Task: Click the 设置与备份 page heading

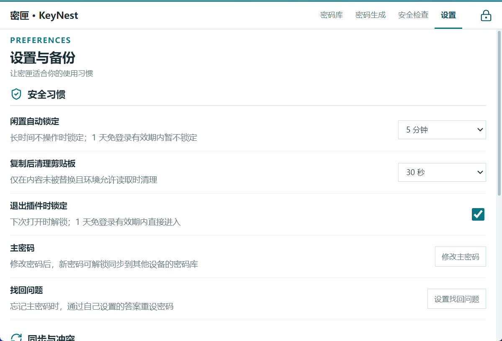Action: tap(43, 58)
